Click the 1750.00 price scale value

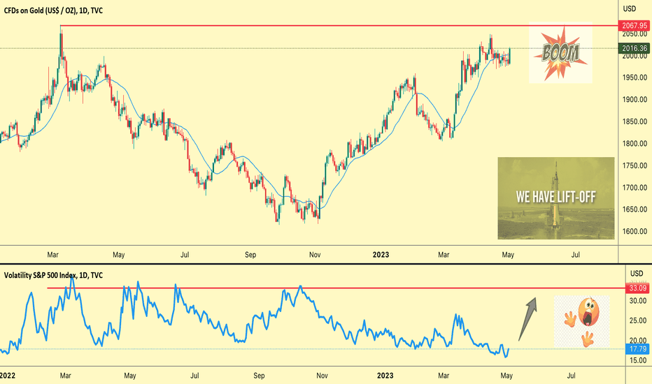pyautogui.click(x=635, y=165)
